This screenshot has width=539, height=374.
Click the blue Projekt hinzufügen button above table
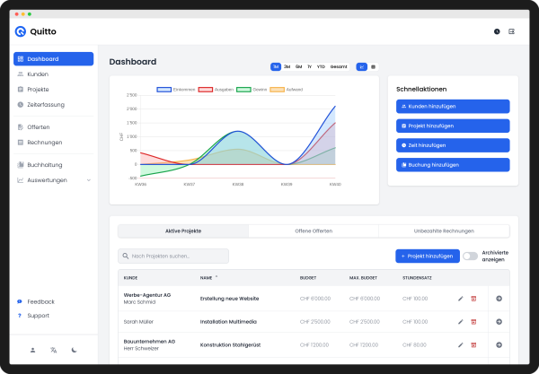pos(428,257)
